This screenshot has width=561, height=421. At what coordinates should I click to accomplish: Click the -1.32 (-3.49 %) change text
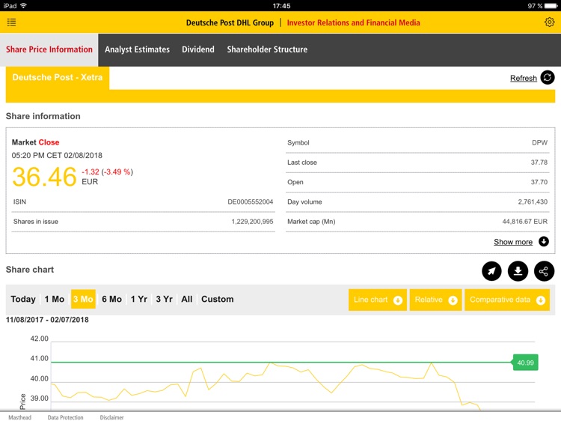[x=107, y=172]
